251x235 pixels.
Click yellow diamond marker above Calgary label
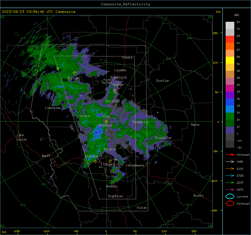point(110,161)
